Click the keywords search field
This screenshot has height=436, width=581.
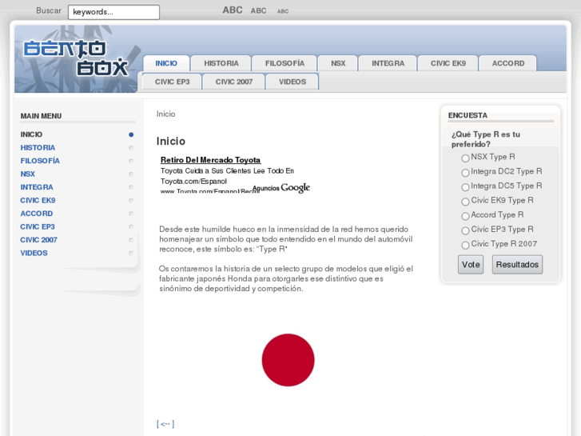pos(113,12)
